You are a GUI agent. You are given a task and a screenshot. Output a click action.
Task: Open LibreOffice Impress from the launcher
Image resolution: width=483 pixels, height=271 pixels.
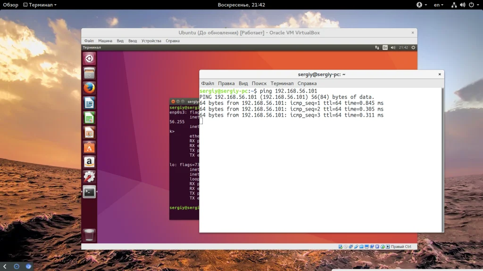(89, 133)
